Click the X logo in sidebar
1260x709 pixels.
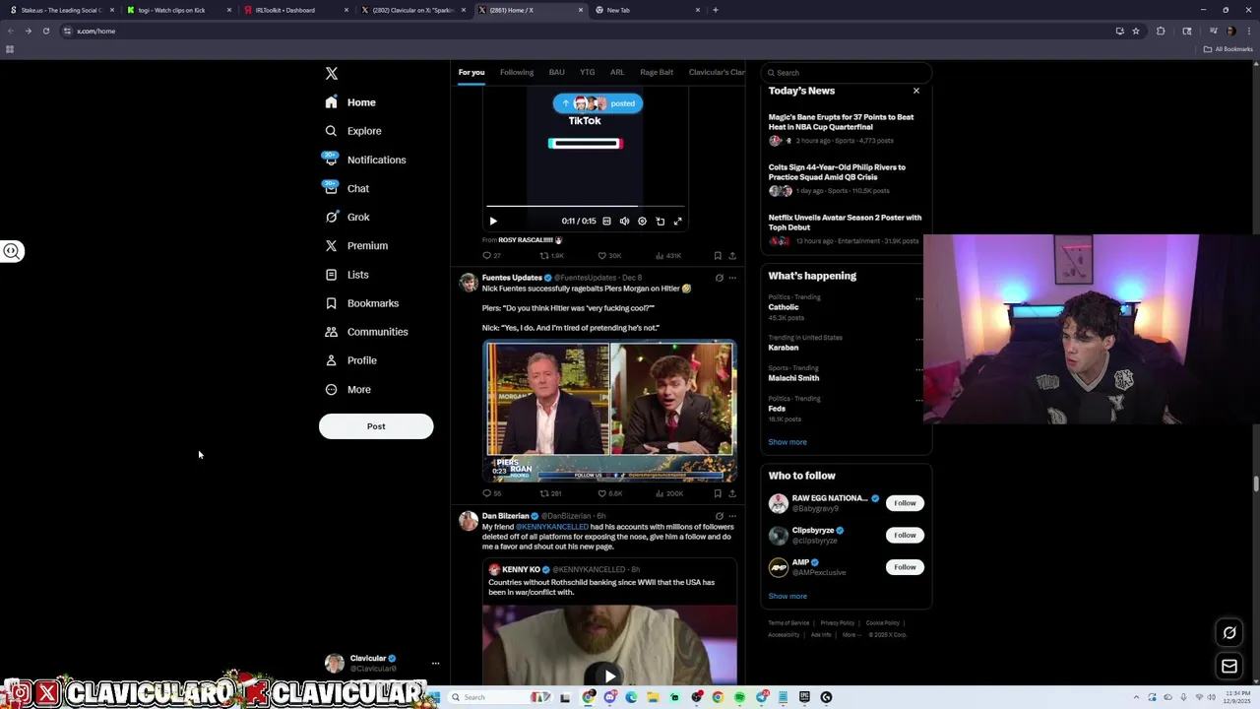click(x=332, y=74)
